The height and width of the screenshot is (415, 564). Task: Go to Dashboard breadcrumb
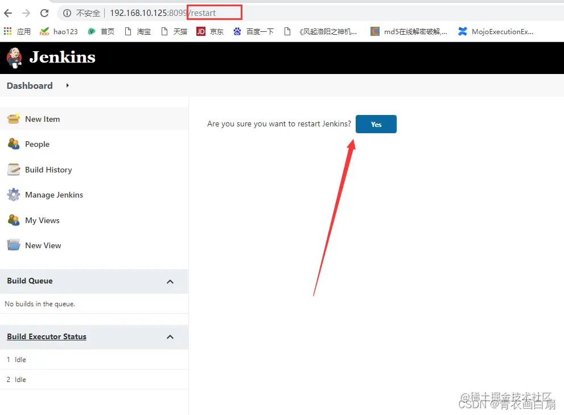[30, 85]
